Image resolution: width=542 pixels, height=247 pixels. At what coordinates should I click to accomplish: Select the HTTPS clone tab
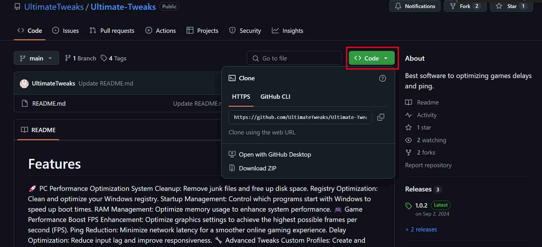tap(241, 97)
